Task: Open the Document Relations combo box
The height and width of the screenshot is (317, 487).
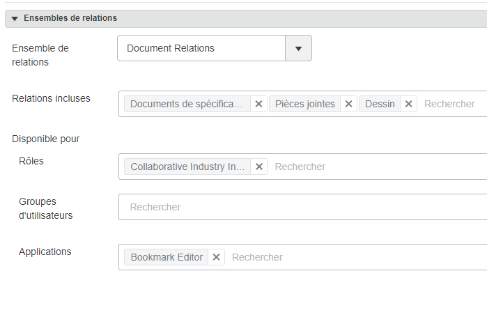Action: pos(201,48)
